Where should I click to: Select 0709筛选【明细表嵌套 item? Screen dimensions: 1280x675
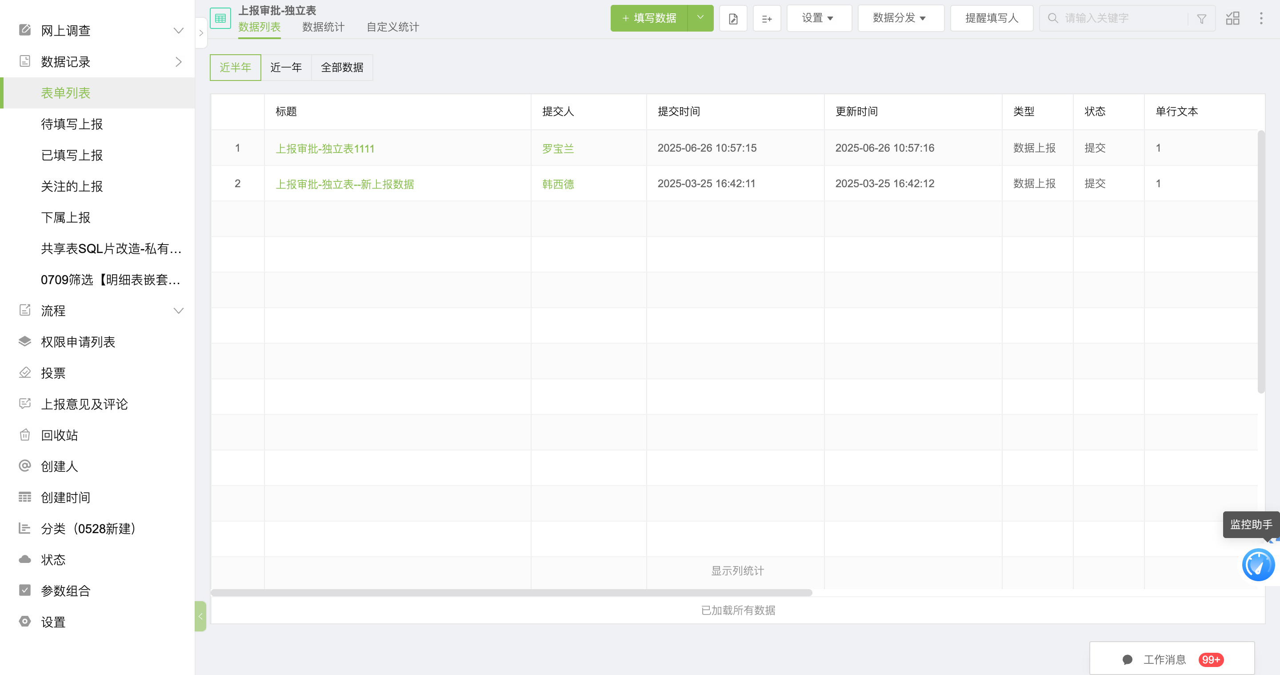click(97, 280)
